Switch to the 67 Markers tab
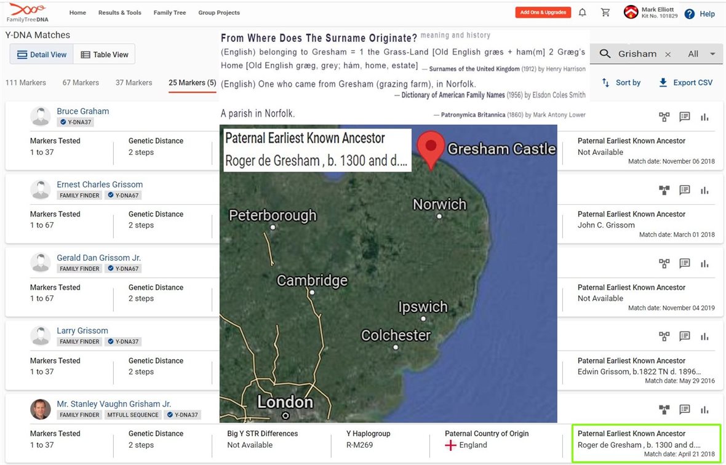Image resolution: width=726 pixels, height=465 pixels. 81,82
